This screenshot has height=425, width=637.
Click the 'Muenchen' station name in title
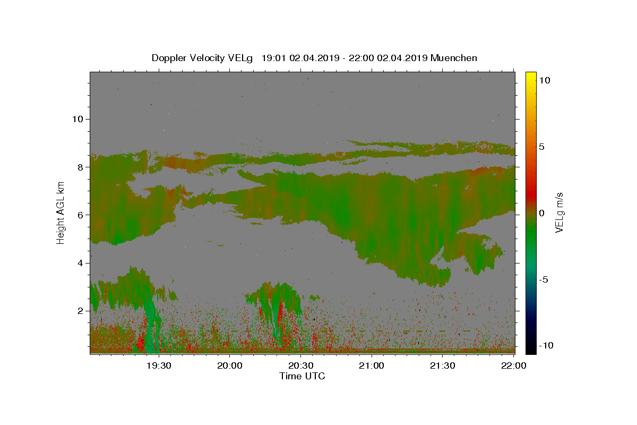(x=454, y=58)
